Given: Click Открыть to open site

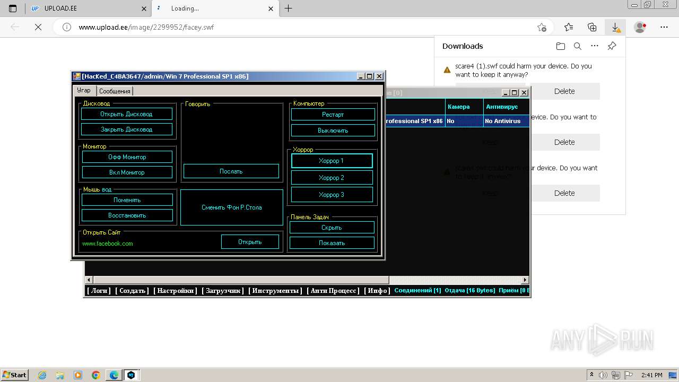Looking at the screenshot, I should click(x=250, y=242).
